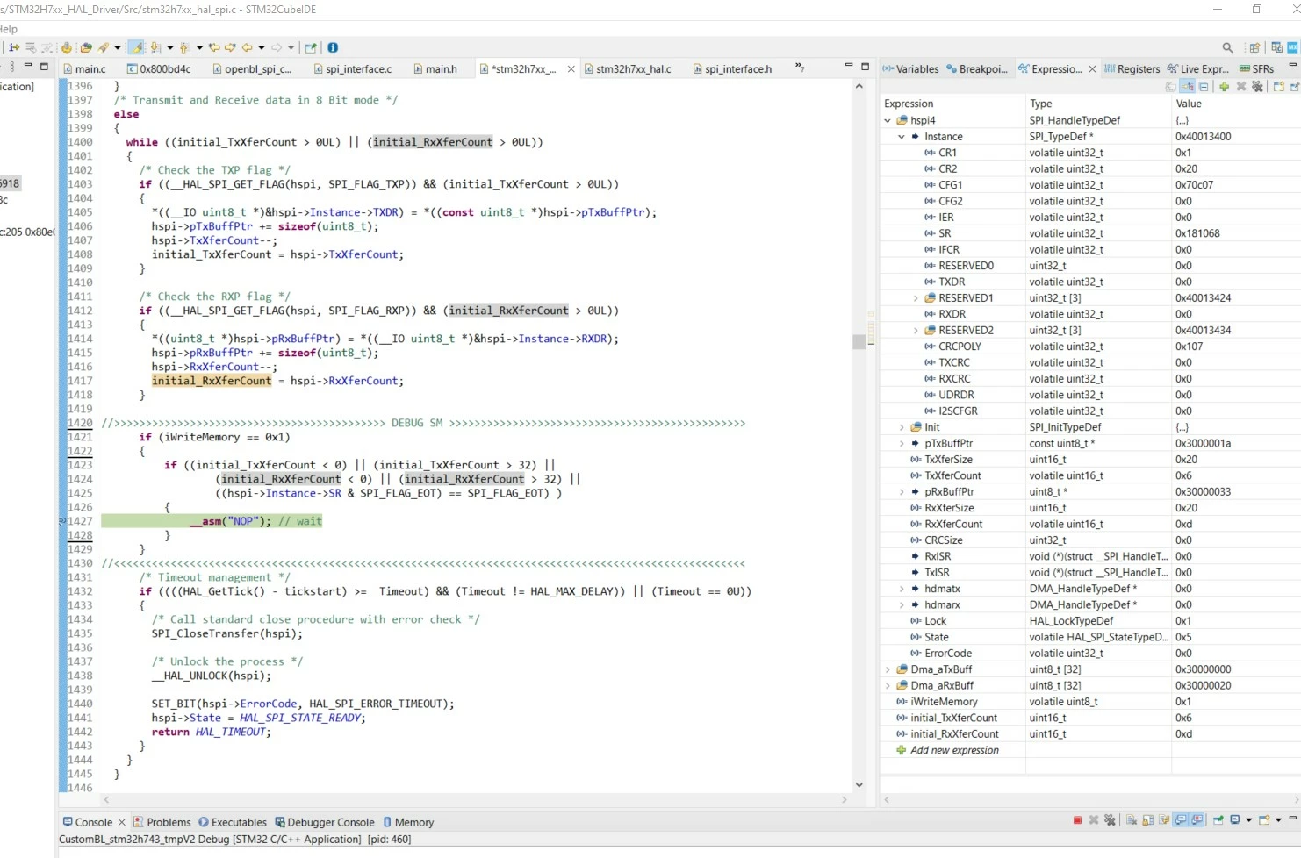Remove All Expressions double-X icon
The width and height of the screenshot is (1301, 858).
coord(1258,86)
